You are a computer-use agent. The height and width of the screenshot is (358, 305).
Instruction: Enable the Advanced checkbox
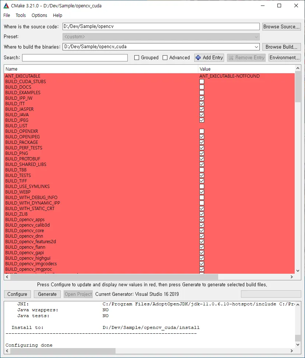(165, 57)
